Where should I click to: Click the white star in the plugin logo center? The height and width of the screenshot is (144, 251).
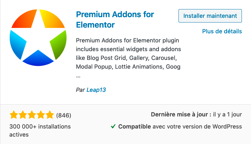[37, 36]
